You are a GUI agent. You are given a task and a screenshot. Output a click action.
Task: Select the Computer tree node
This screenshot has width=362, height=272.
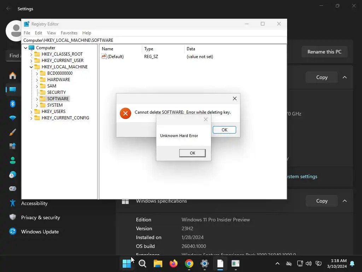point(46,48)
